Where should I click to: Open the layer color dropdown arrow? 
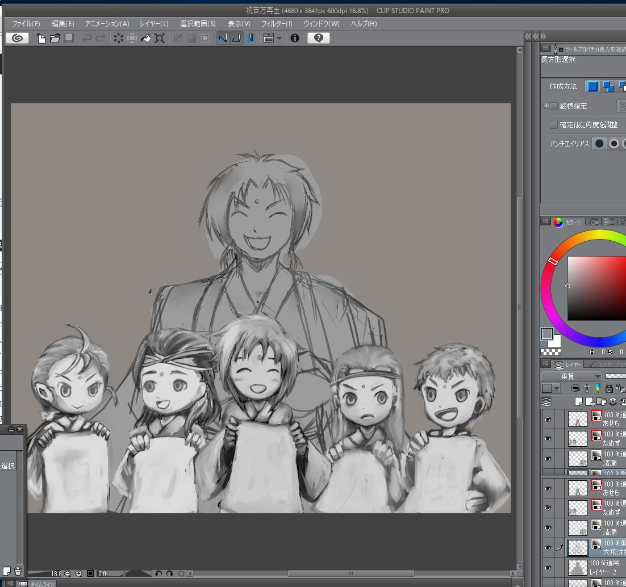coord(557,388)
